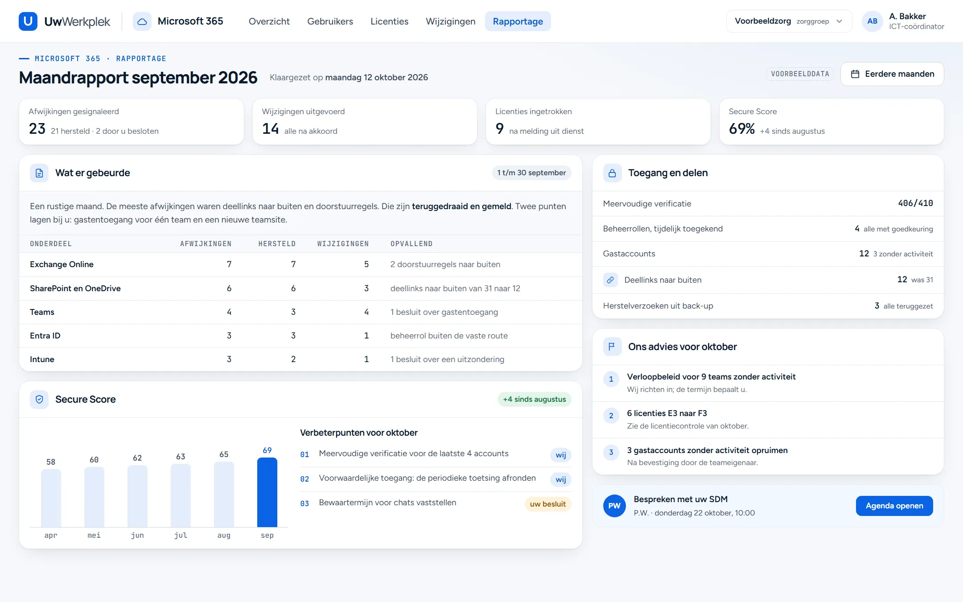Viewport: 963px width, 602px height.
Task: Click the lock icon beside Toegang en delen
Action: coord(612,173)
